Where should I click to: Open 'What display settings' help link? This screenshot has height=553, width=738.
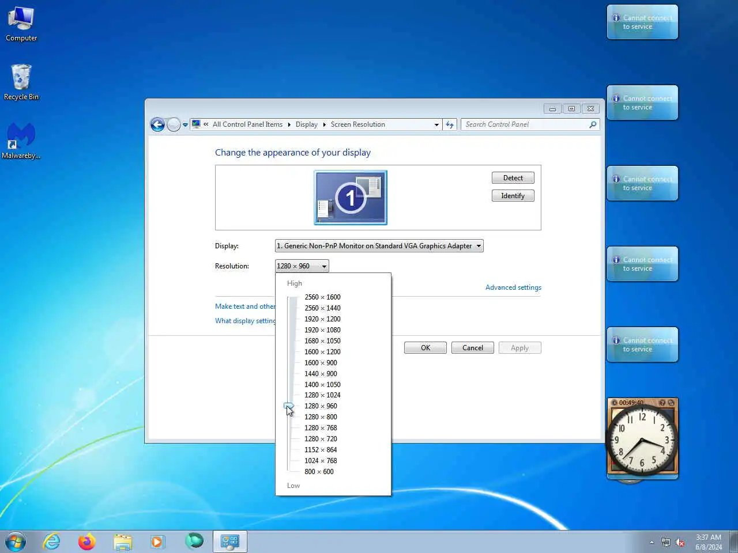[245, 321]
